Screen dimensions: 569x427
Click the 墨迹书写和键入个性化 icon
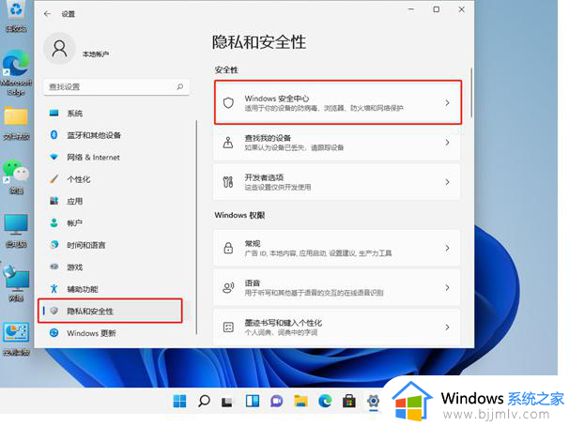click(x=228, y=328)
